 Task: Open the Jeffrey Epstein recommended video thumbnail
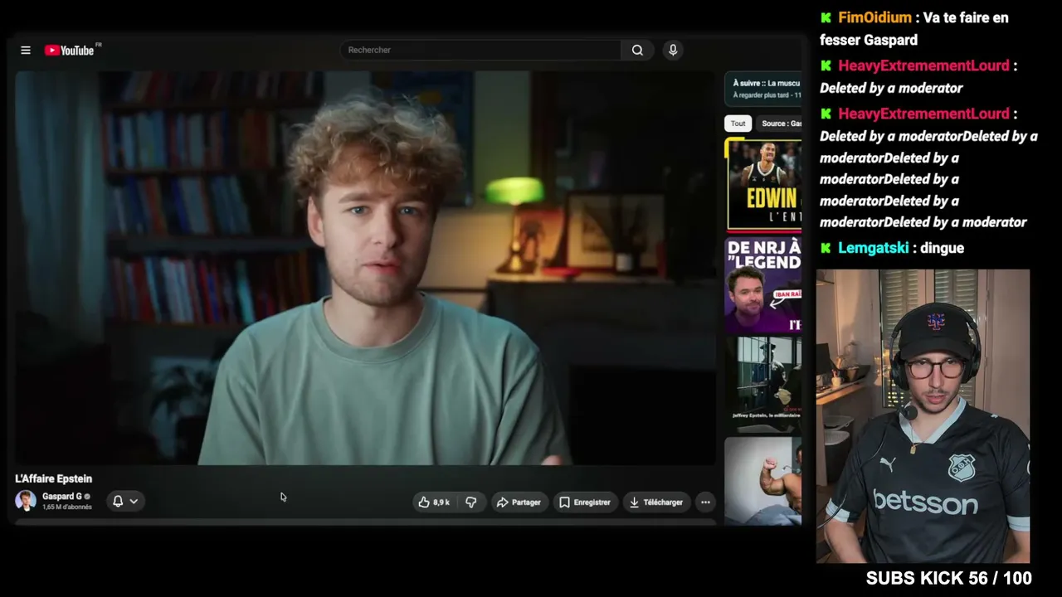click(763, 384)
